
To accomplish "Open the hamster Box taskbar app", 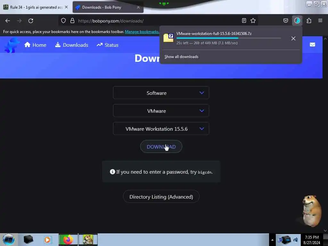I will pos(88,240).
